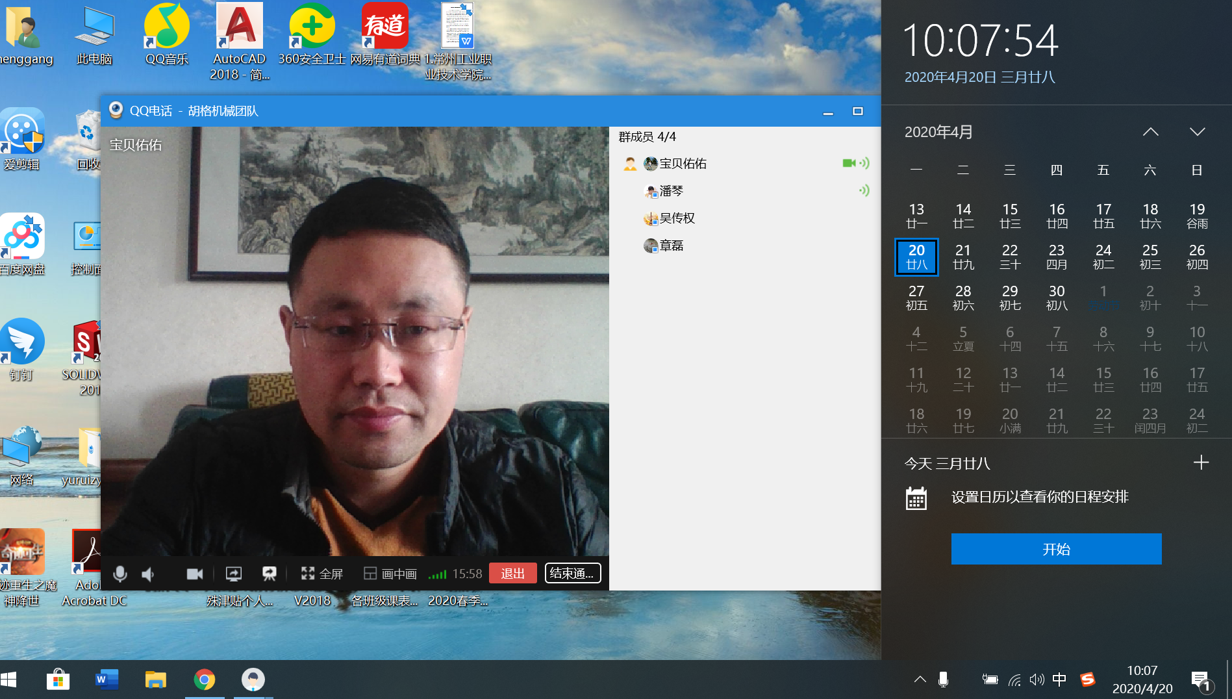This screenshot has height=699, width=1232.
Task: Click 开始 to set up calendar
Action: tap(1056, 549)
